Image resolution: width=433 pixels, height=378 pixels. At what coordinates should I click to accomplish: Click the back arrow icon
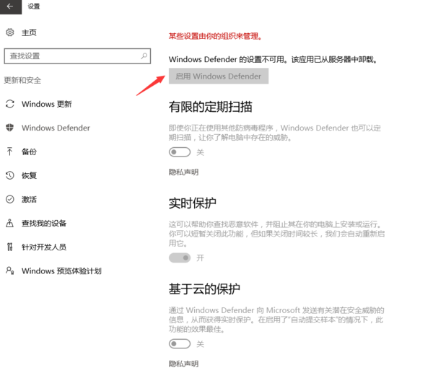coord(10,6)
